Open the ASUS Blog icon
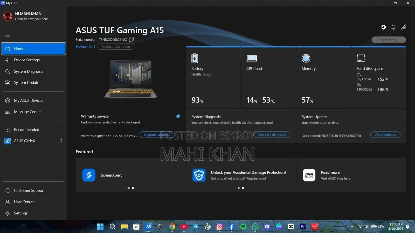Image resolution: width=415 pixels, height=233 pixels. pyautogui.click(x=309, y=175)
